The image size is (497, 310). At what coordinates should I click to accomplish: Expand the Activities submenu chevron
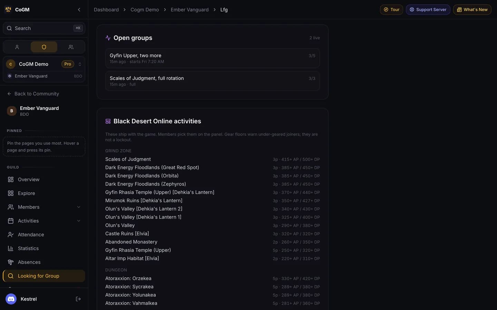point(79,221)
